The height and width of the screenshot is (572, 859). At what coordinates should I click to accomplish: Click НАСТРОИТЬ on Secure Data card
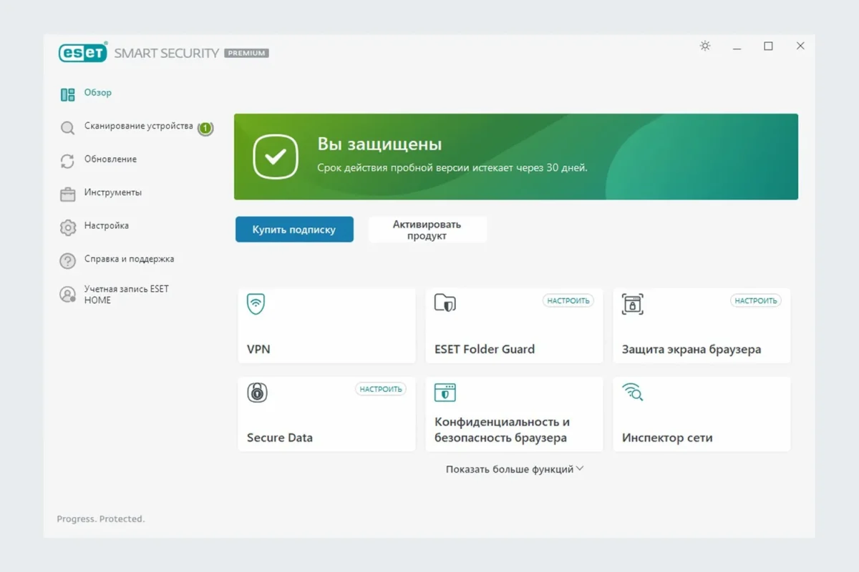(381, 389)
